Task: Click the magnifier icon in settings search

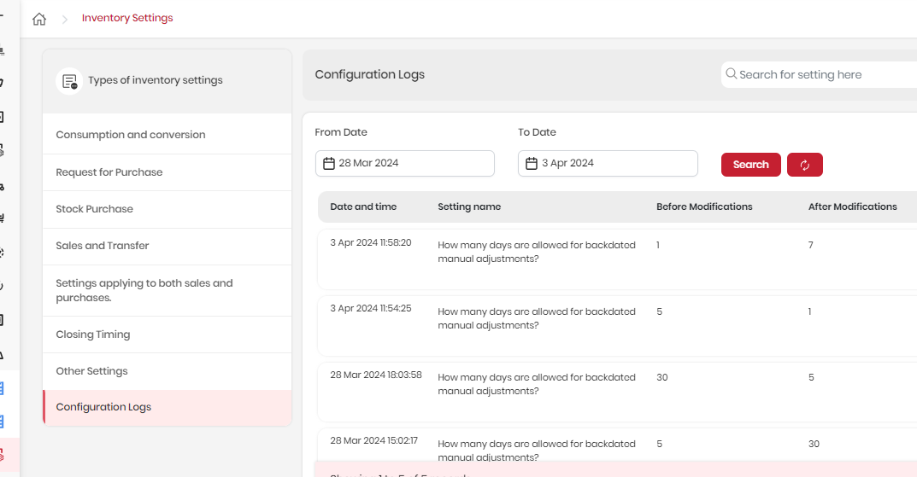Action: tap(731, 73)
